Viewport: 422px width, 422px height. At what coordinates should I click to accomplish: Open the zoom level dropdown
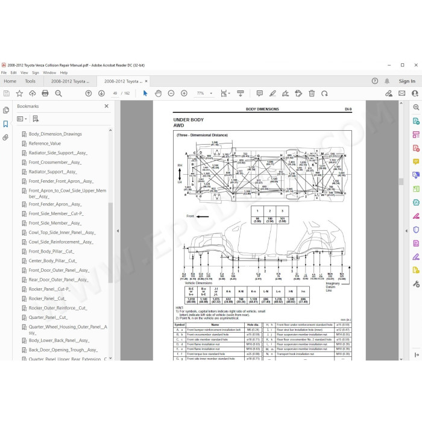(x=211, y=93)
